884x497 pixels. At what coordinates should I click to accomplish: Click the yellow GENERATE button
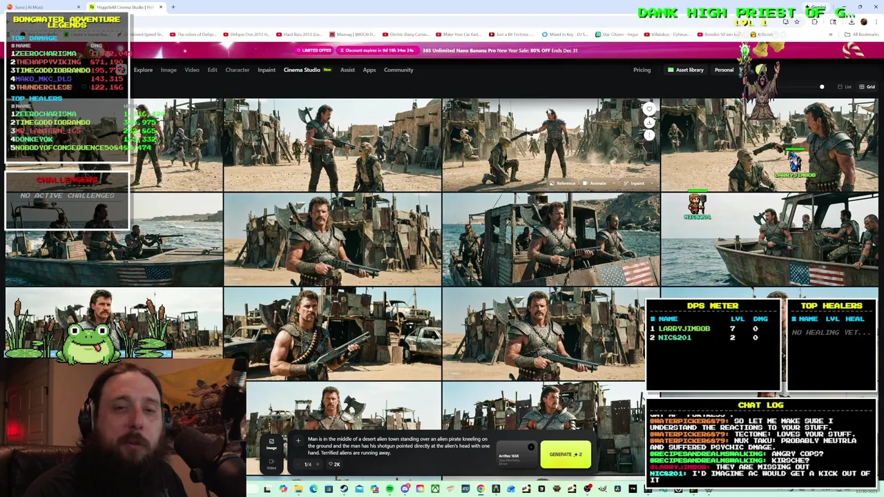coord(566,454)
